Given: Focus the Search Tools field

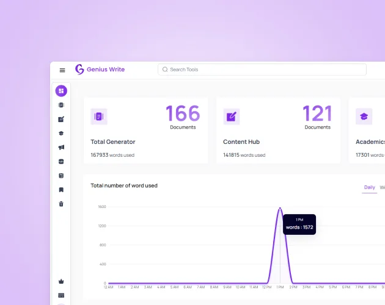Looking at the screenshot, I should (262, 70).
